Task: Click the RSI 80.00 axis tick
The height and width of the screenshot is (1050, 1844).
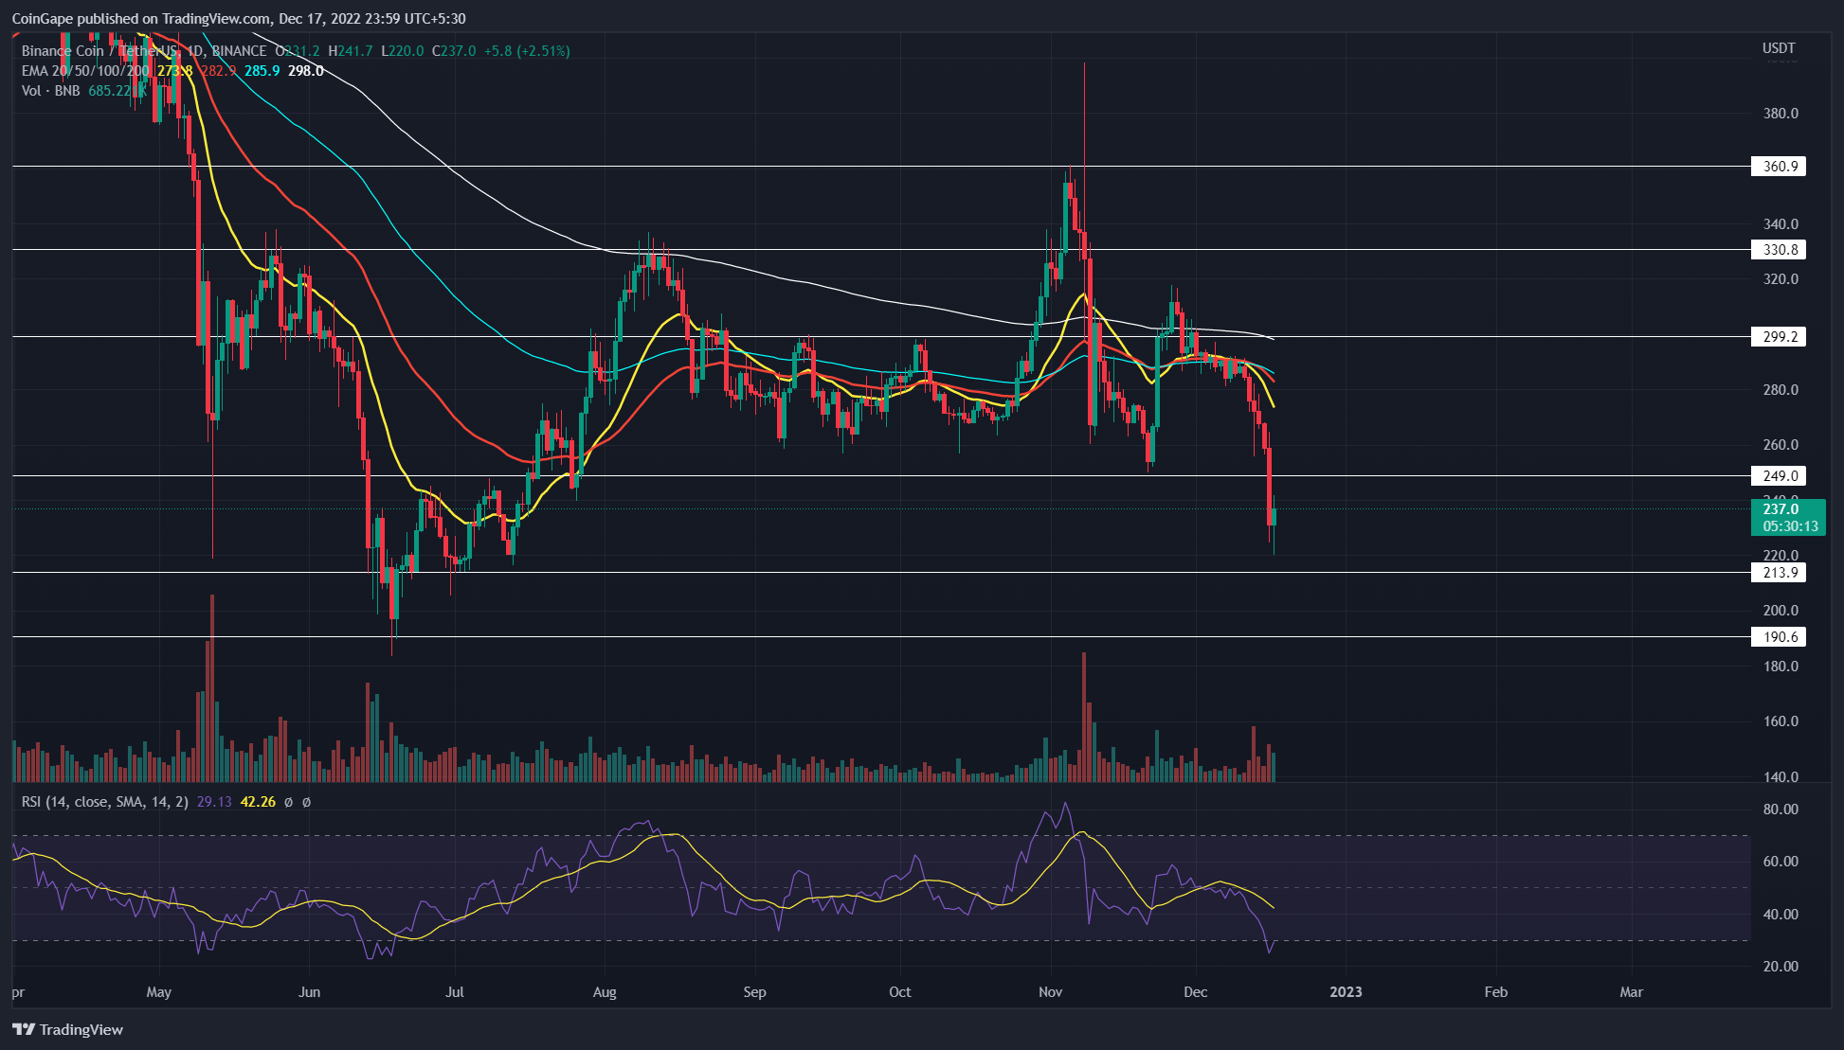Action: pos(1780,810)
